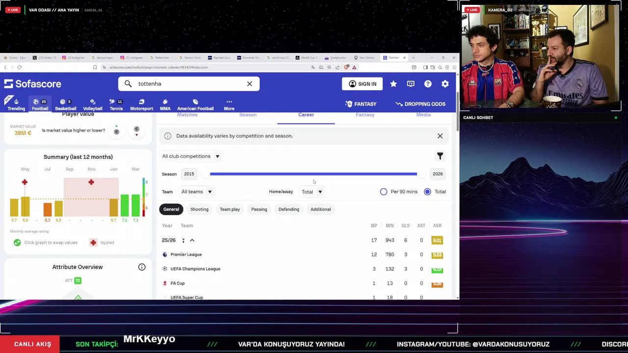Viewport: 628px width, 353px height.
Task: Focus the search box containing tottenha
Action: point(189,84)
